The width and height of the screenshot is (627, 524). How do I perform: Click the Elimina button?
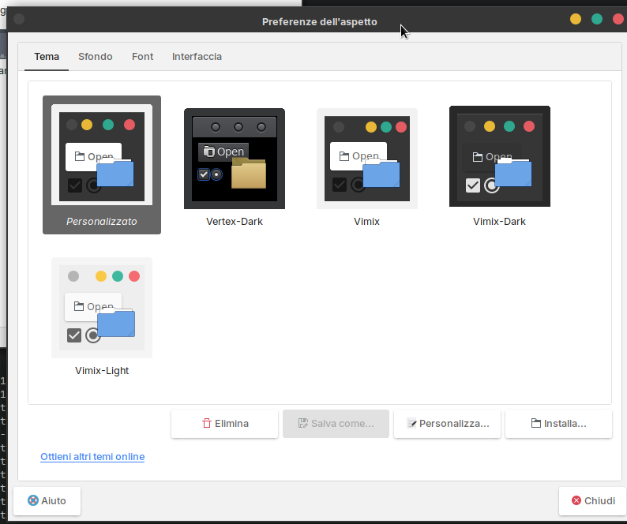tap(225, 424)
